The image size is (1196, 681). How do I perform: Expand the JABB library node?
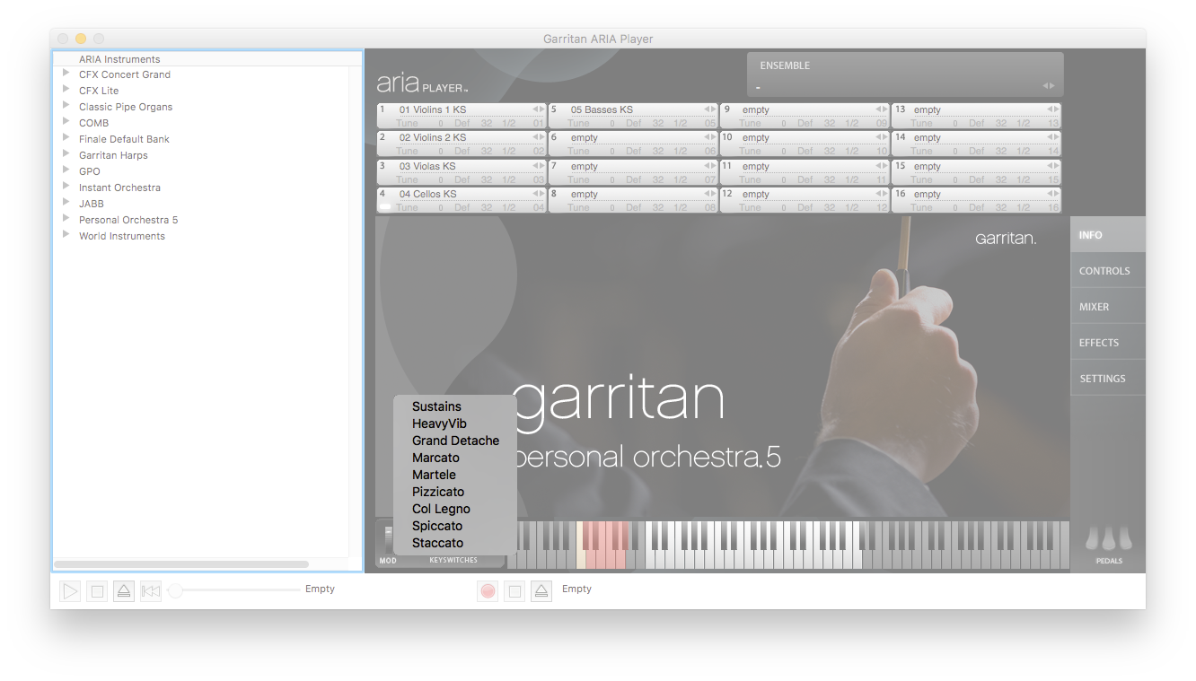pos(66,204)
